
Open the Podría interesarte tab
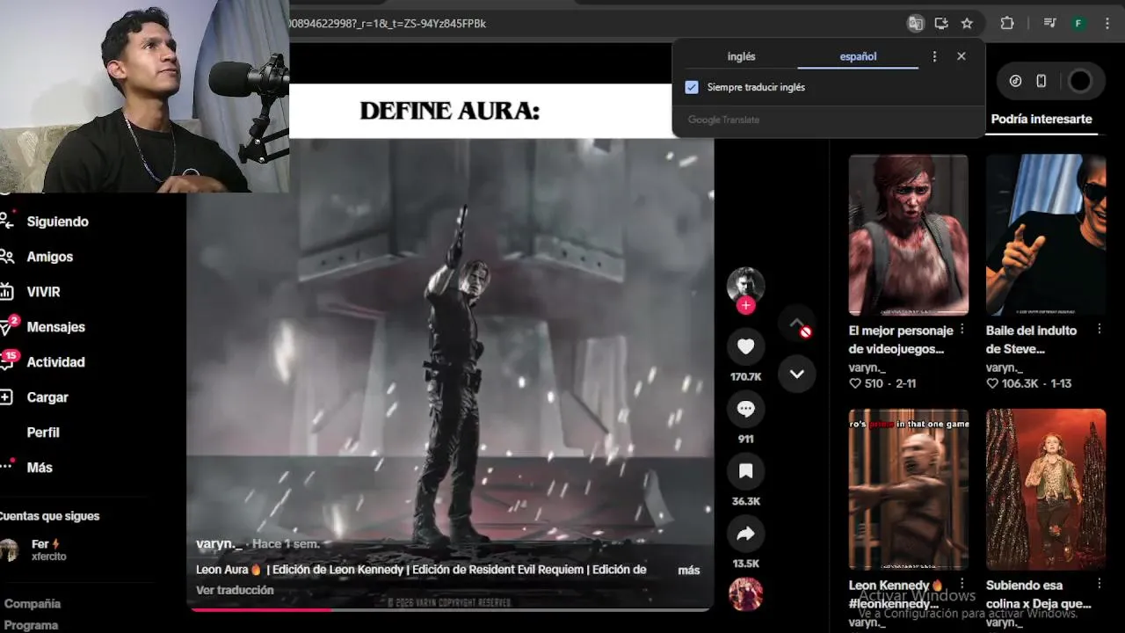pyautogui.click(x=1041, y=119)
